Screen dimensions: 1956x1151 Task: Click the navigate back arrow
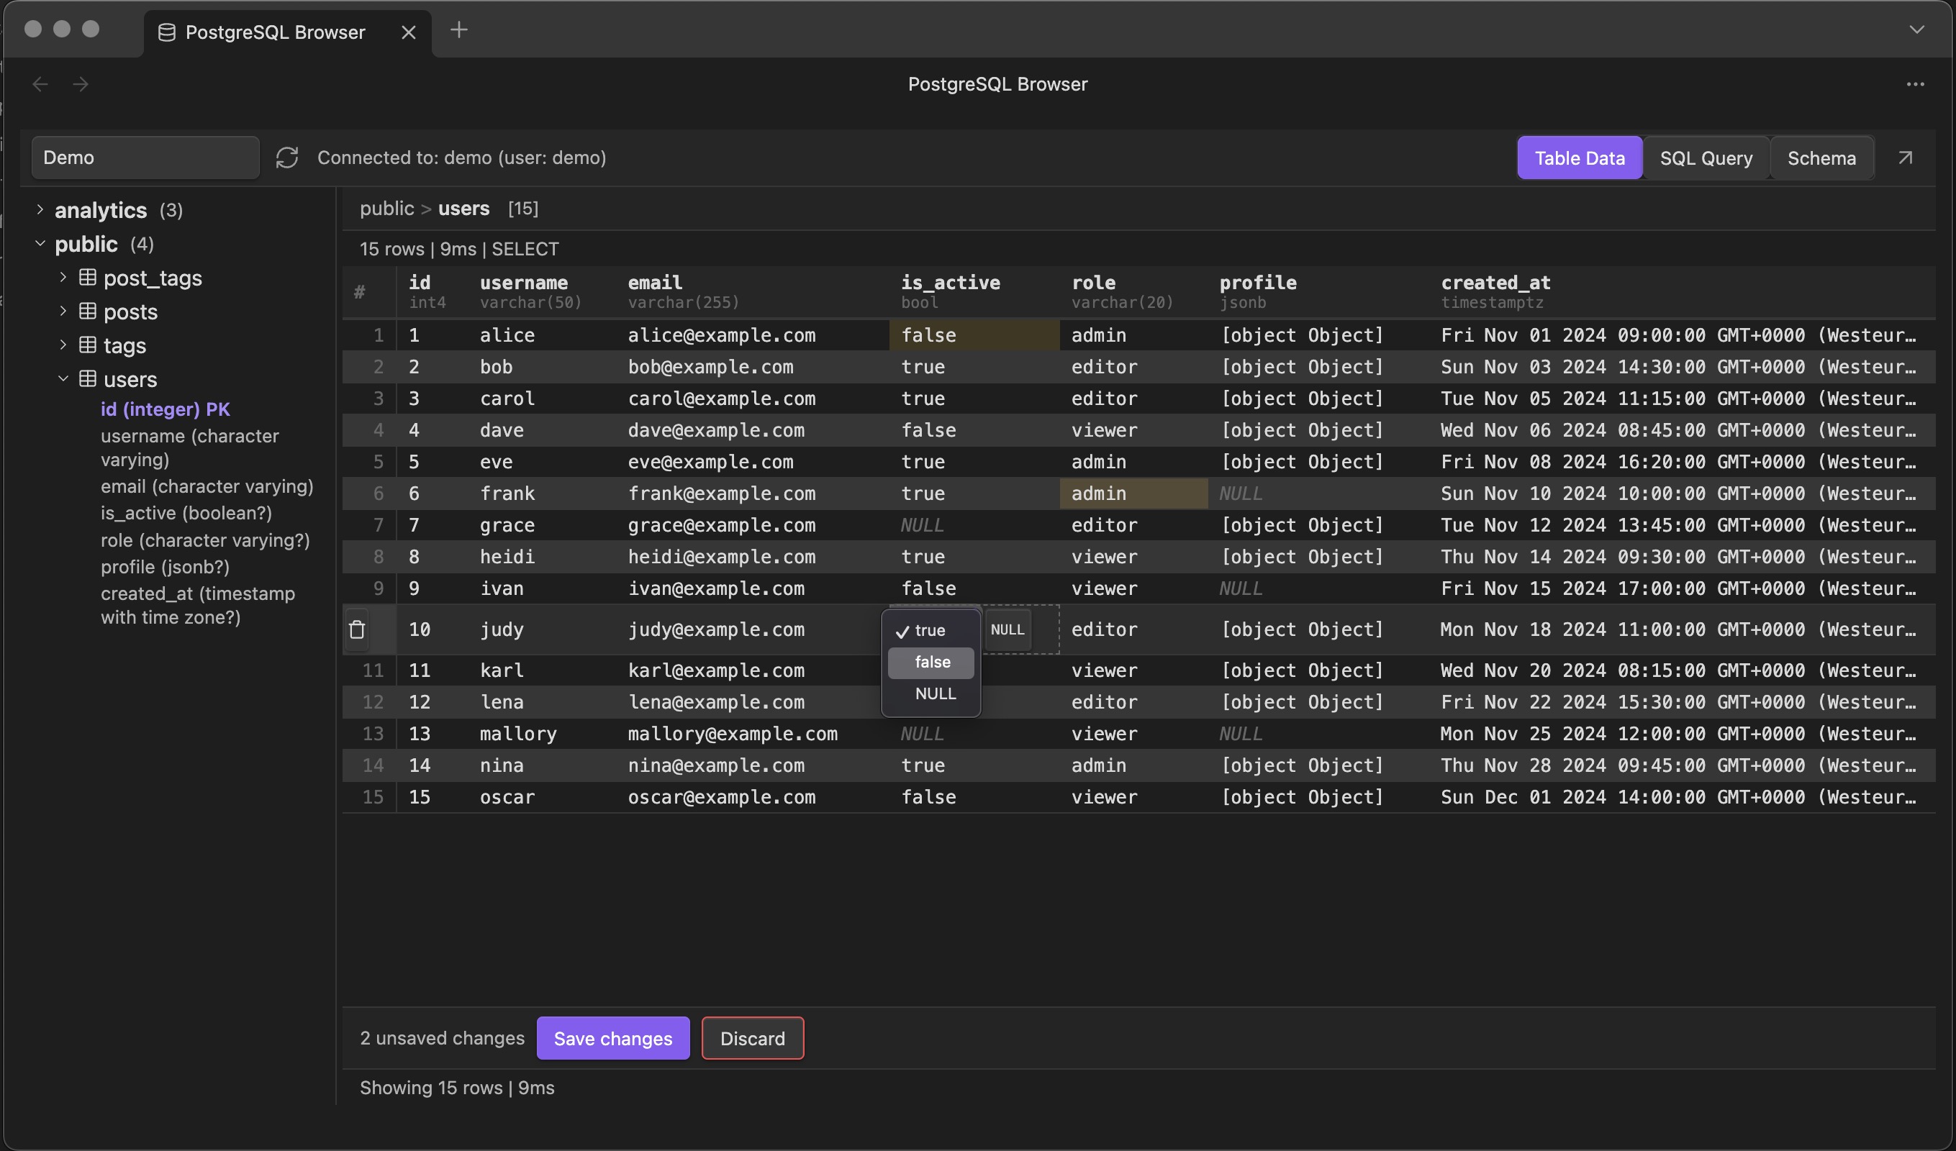click(40, 84)
